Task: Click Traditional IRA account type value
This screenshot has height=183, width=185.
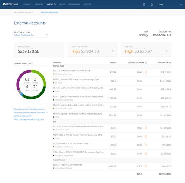Action: 162,35
